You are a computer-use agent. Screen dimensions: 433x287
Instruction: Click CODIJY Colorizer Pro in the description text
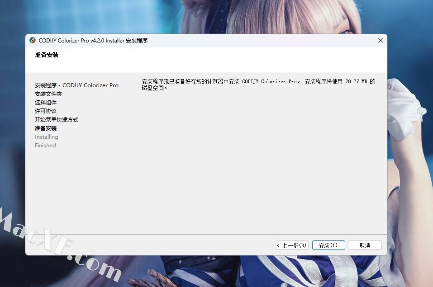coord(270,82)
